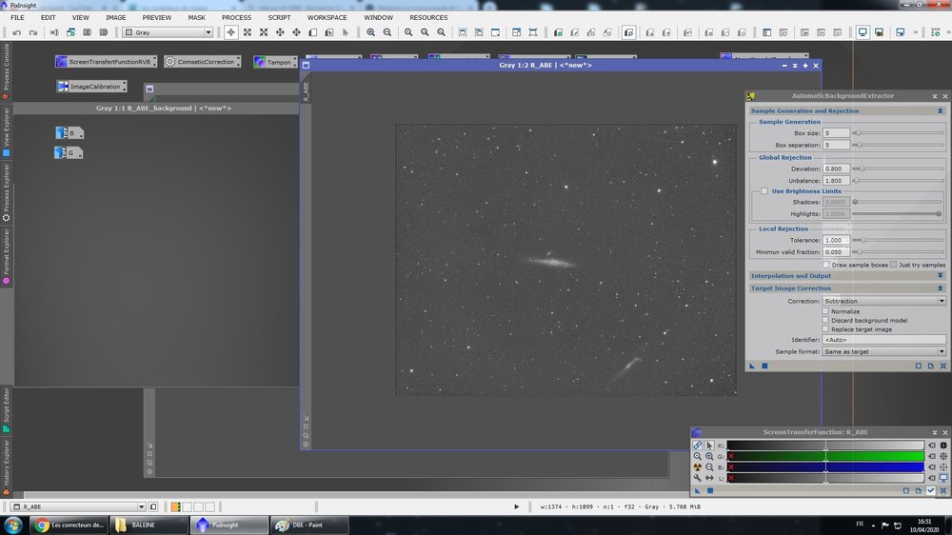Click the STF auto stretch radiation icon
The height and width of the screenshot is (535, 952).
tap(698, 467)
